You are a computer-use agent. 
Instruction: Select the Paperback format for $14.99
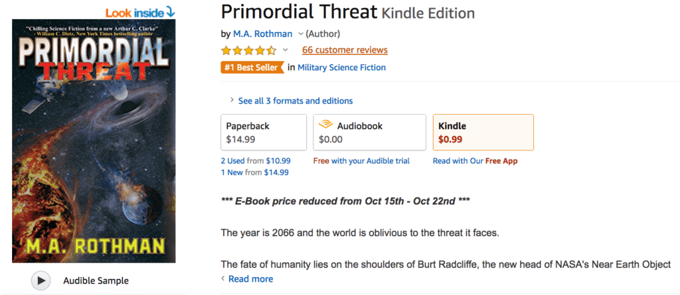point(263,133)
